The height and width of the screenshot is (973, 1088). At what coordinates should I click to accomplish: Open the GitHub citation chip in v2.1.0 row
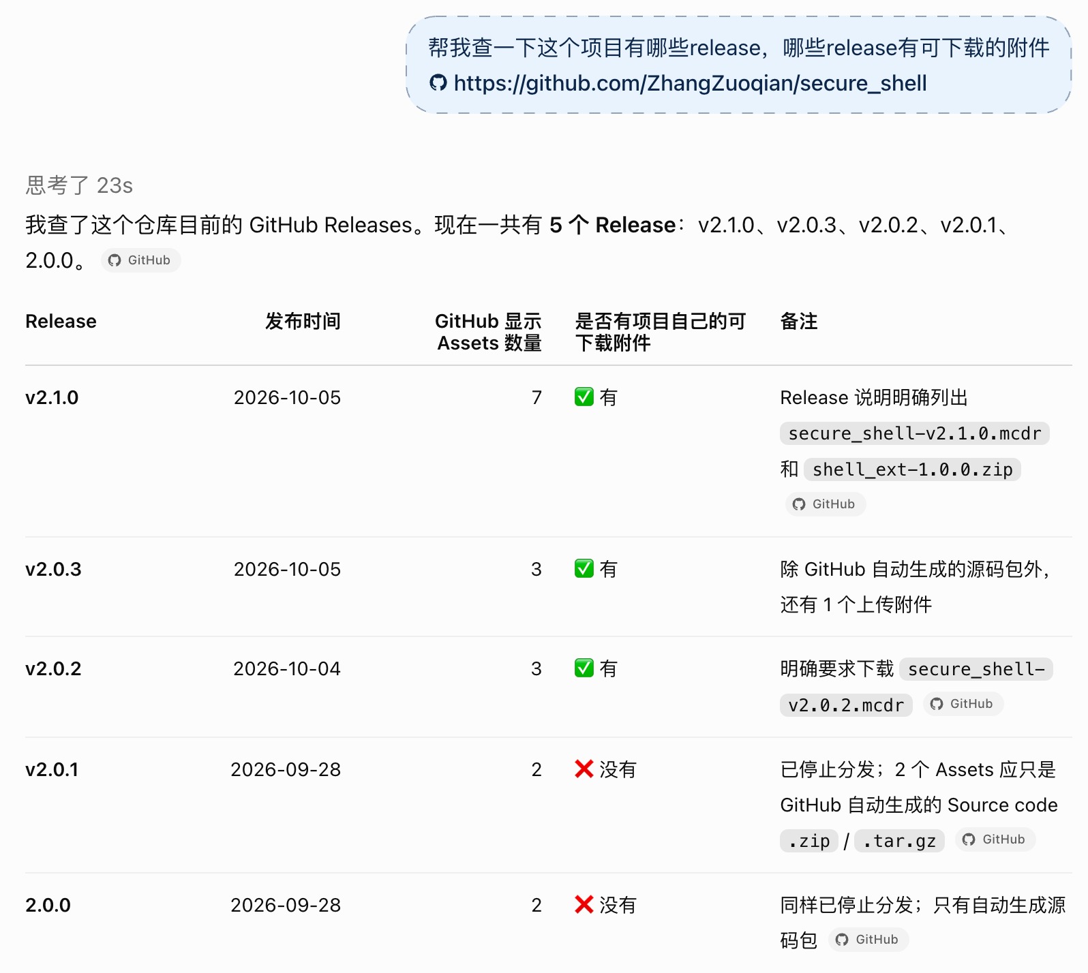coord(825,504)
